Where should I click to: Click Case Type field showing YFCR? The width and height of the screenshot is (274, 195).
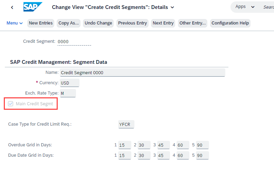point(126,124)
